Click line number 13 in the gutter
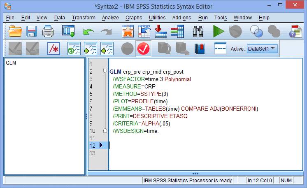 coord(93,153)
